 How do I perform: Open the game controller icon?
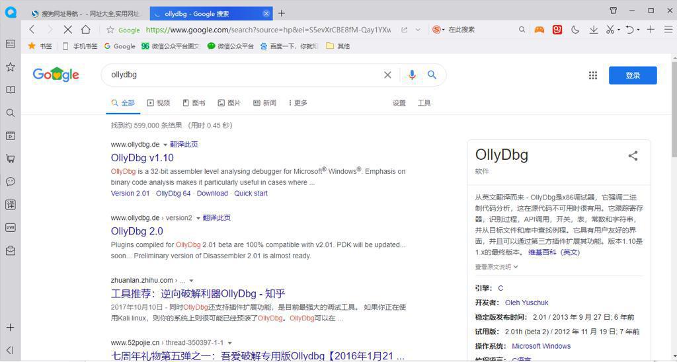click(x=539, y=30)
